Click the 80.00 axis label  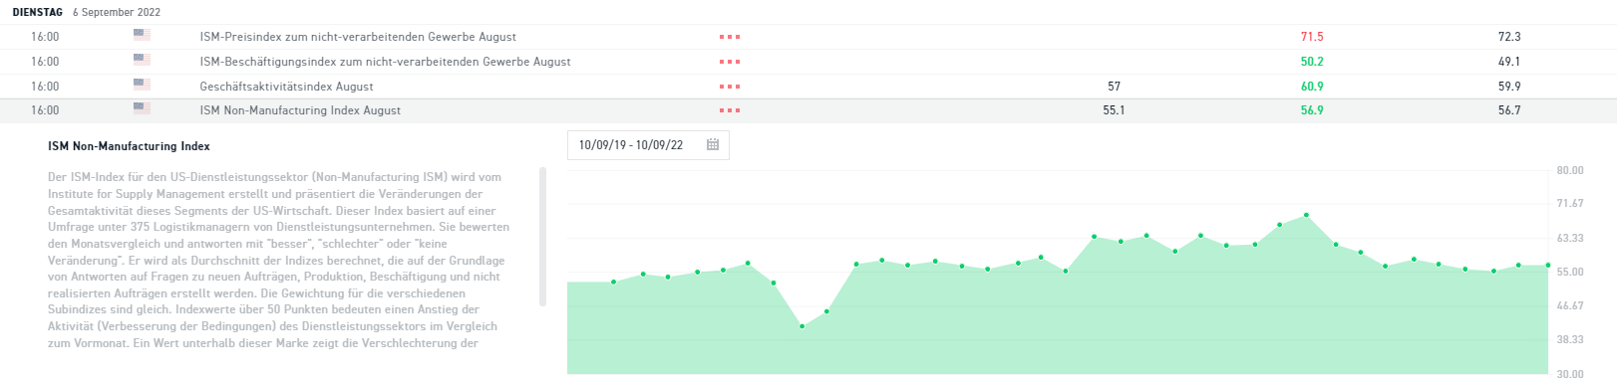click(x=1570, y=170)
